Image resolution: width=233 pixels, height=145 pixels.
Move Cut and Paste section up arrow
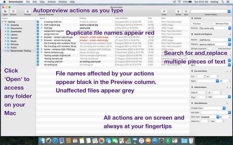227,71
